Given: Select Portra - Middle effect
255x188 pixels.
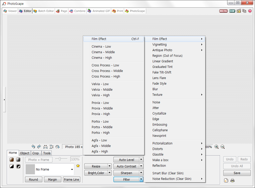Looking at the screenshot, I should point(113,127).
